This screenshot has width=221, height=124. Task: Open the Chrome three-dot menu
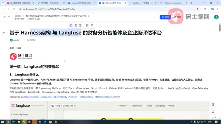click(x=218, y=9)
